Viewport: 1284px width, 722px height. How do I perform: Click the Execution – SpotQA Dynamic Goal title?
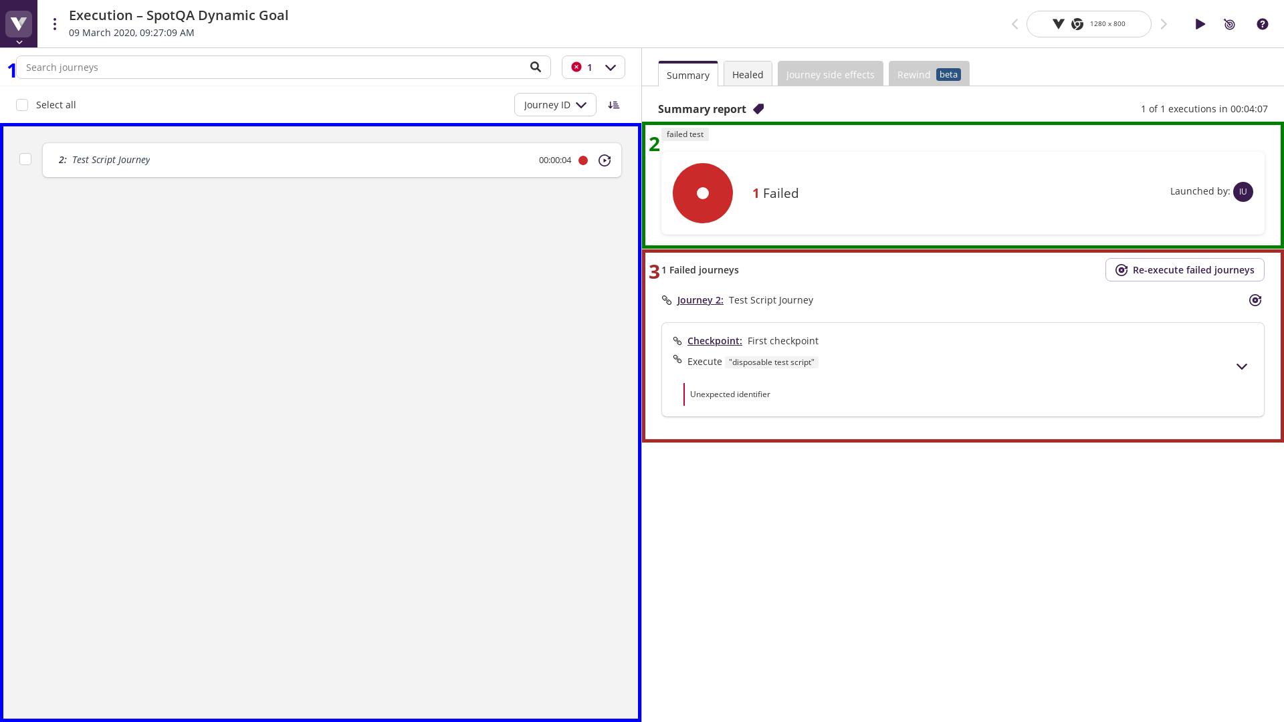(x=179, y=15)
